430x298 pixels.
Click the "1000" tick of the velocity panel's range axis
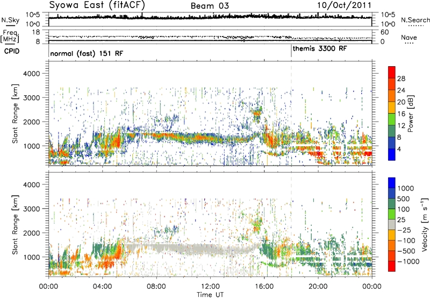pos(32,257)
